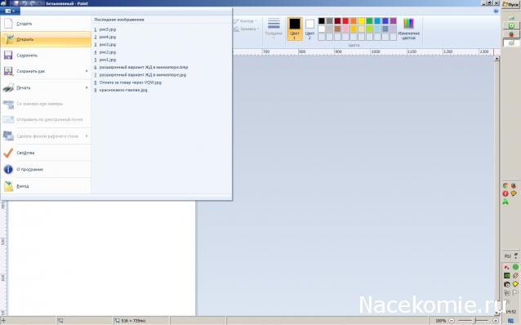Open the blue Paint file menu button
Viewport: 521px width, 325px height.
11,11
